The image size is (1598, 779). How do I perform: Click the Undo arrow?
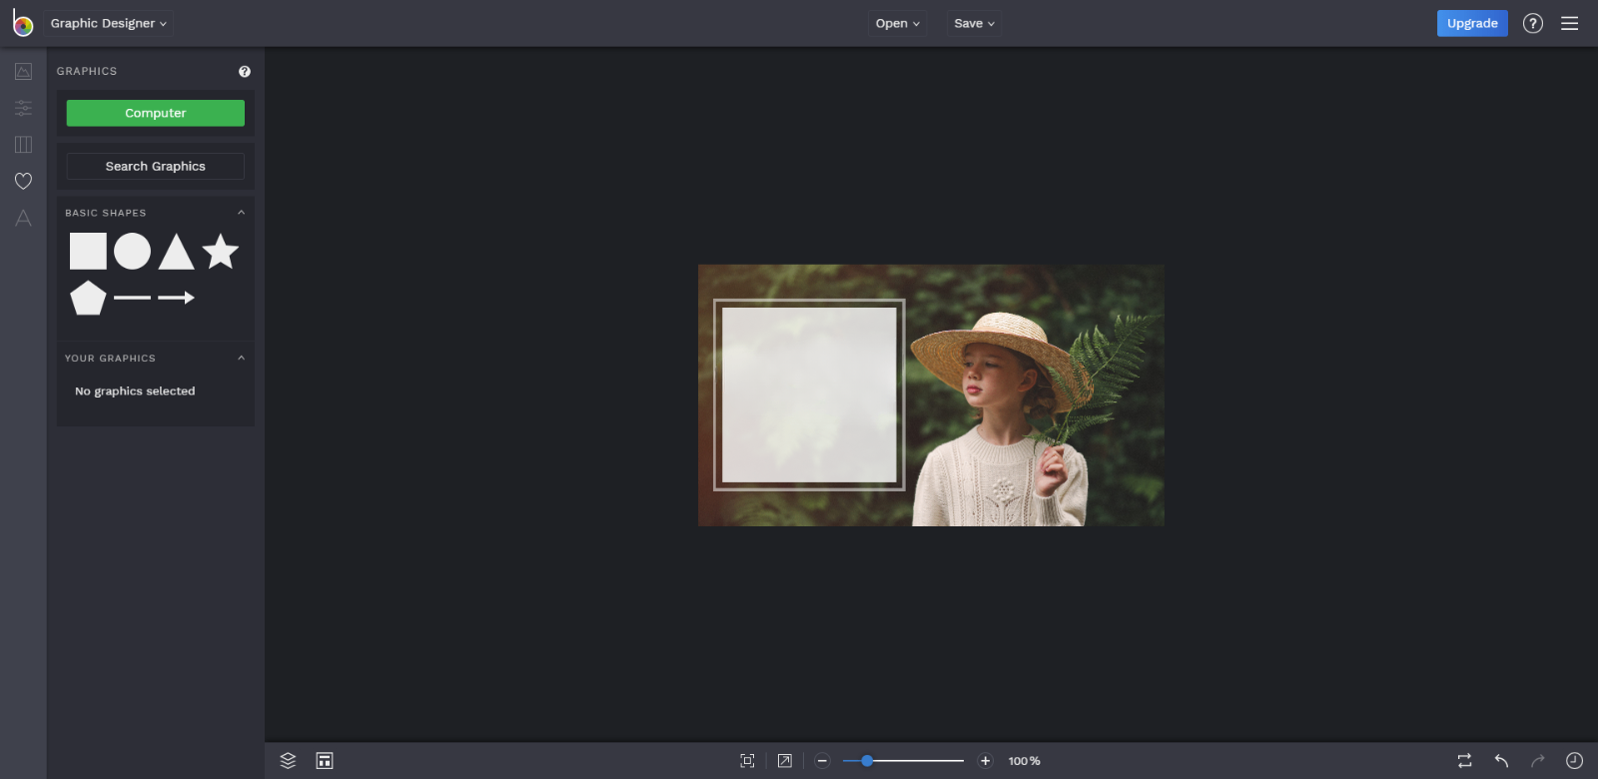point(1501,761)
